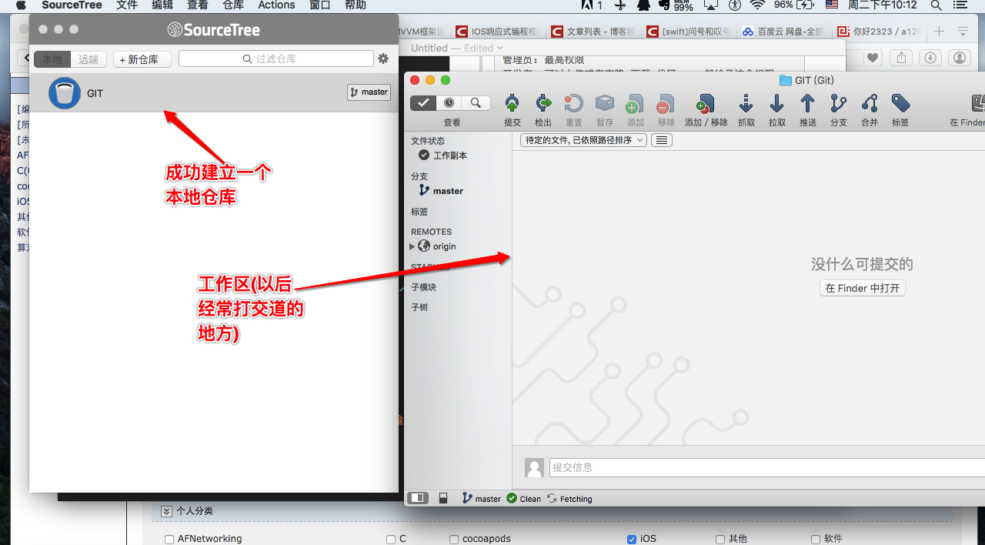The image size is (985, 545).
Task: Click the + 新仓库 button
Action: 142,59
